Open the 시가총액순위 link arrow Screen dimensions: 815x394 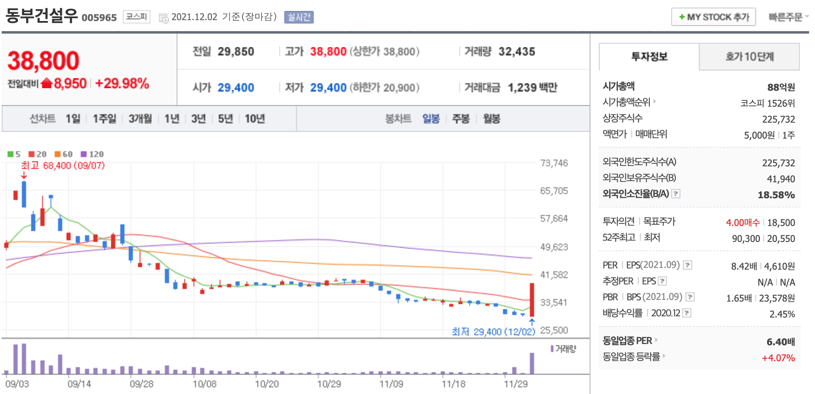pyautogui.click(x=654, y=102)
